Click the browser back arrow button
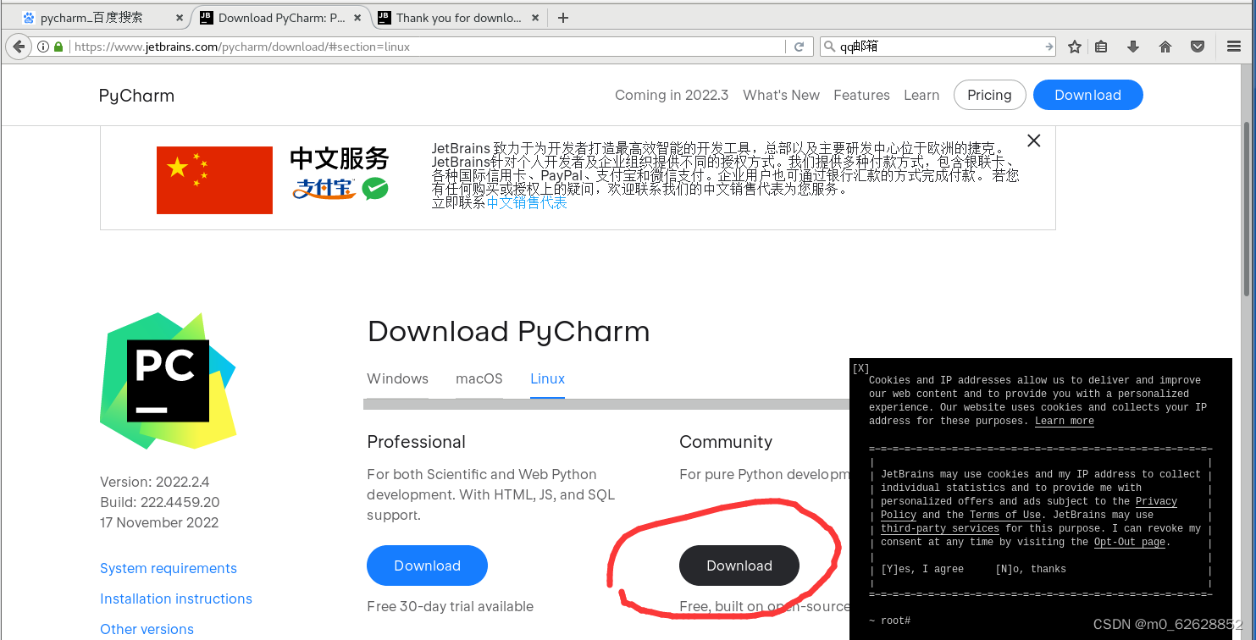 [19, 47]
